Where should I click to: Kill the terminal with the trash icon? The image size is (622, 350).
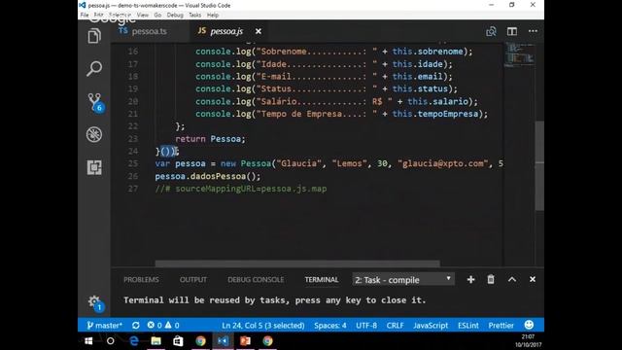[x=491, y=279]
